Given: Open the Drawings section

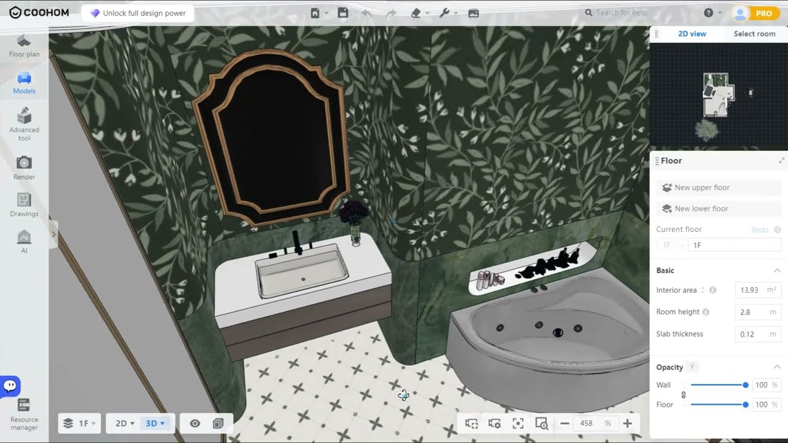Looking at the screenshot, I should tap(24, 204).
